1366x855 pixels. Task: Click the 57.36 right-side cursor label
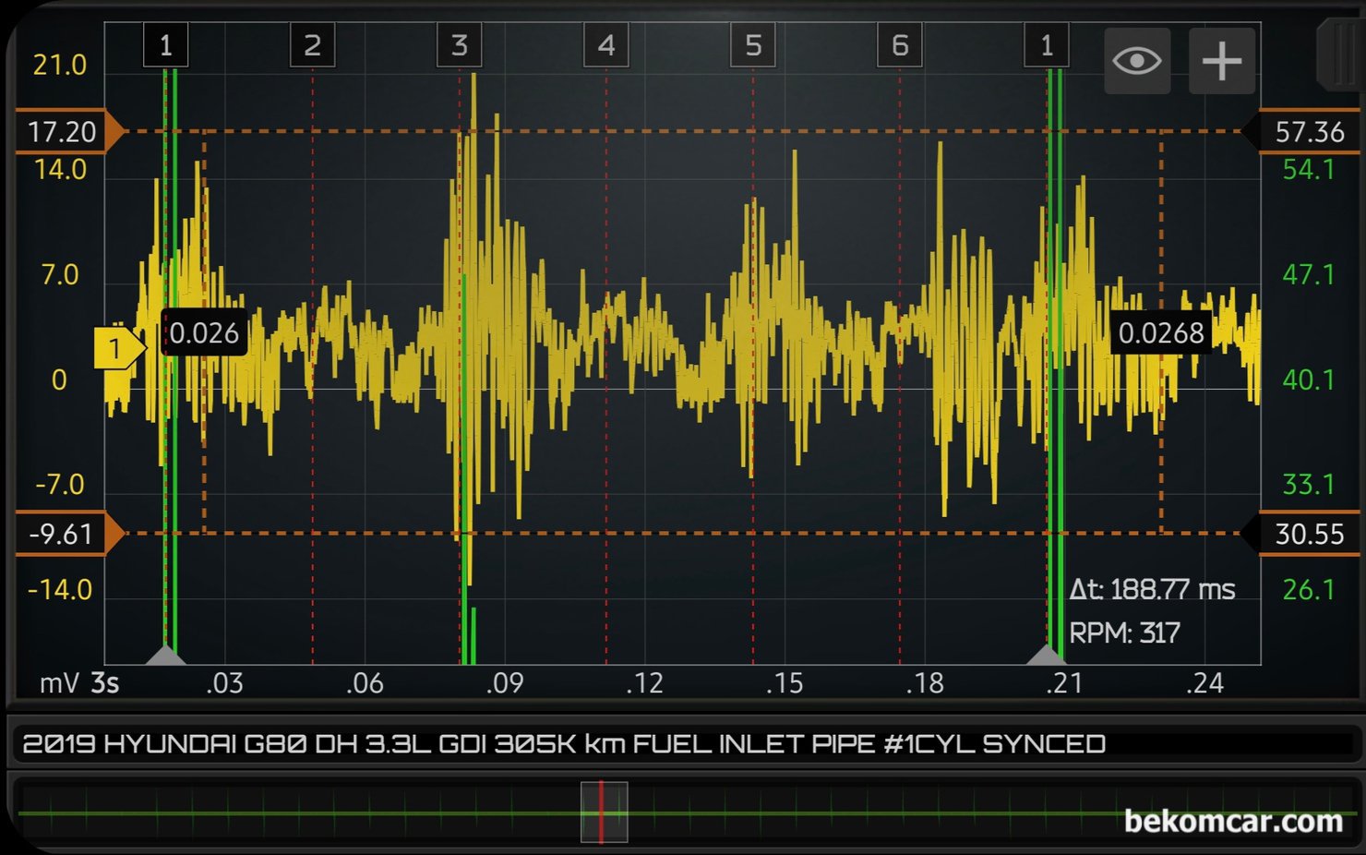click(1307, 131)
